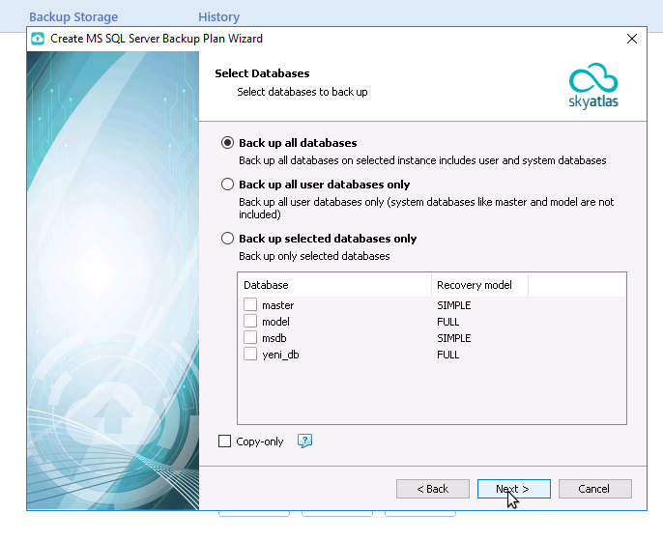Go back to previous wizard step
Image resolution: width=663 pixels, height=541 pixels.
[x=433, y=489]
